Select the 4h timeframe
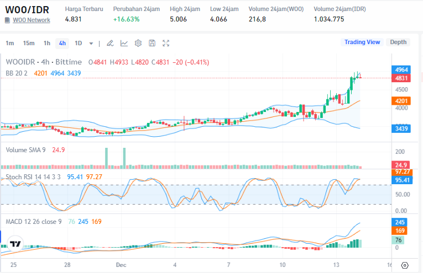 pyautogui.click(x=62, y=44)
